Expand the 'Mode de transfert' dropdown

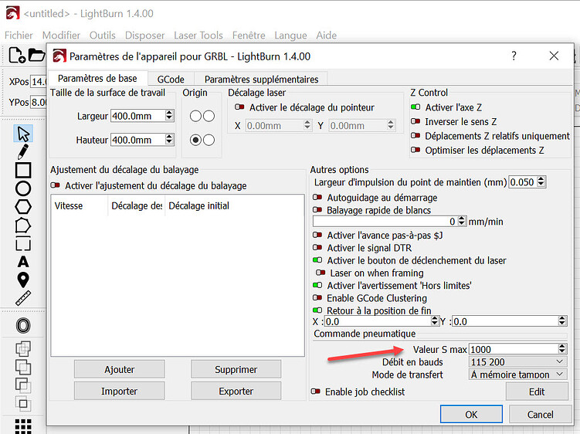click(560, 375)
